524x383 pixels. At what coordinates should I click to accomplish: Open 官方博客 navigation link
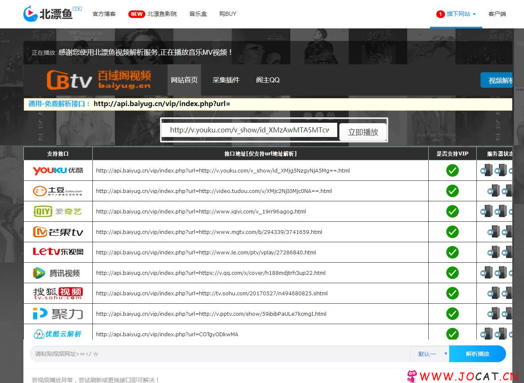104,14
